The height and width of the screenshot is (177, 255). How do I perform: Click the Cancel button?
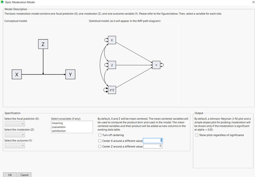click(x=25, y=175)
